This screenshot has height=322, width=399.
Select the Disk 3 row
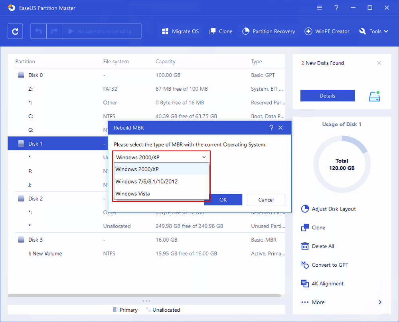tap(146, 240)
